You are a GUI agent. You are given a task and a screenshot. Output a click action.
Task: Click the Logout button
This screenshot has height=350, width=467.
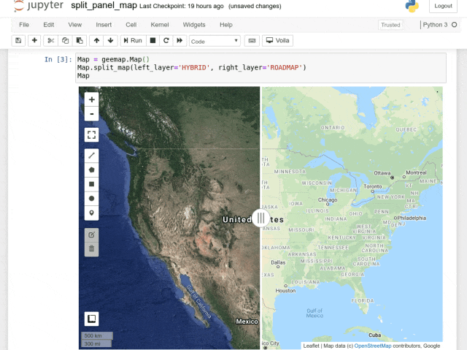pyautogui.click(x=443, y=7)
